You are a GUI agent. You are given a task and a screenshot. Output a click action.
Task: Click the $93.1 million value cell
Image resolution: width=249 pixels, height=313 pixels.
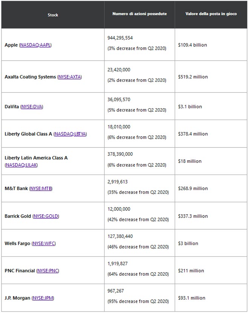pyautogui.click(x=192, y=298)
